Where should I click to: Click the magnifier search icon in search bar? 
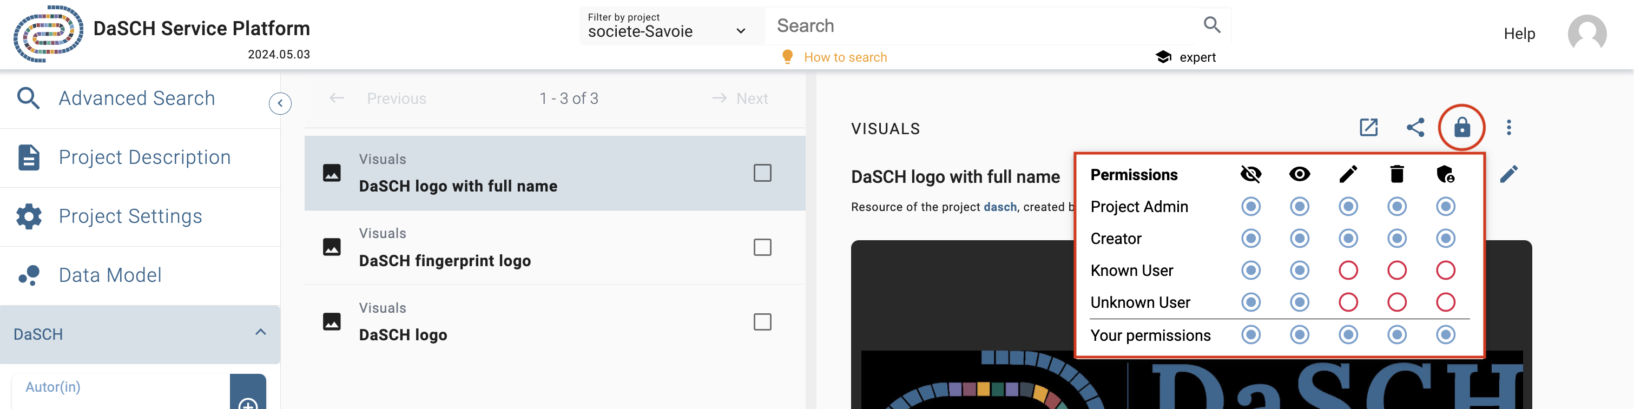point(1211,25)
